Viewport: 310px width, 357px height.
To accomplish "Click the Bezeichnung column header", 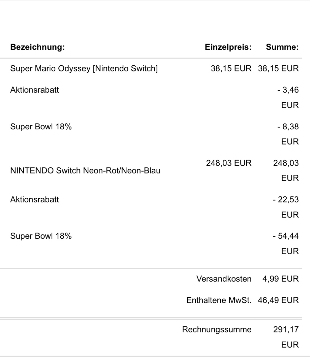I will point(37,47).
